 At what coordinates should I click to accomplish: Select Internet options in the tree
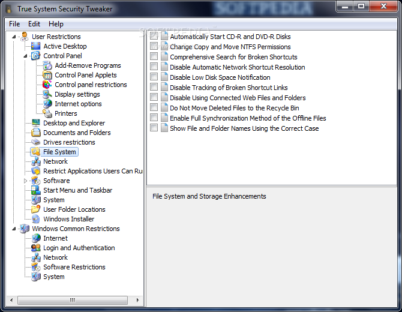click(78, 104)
